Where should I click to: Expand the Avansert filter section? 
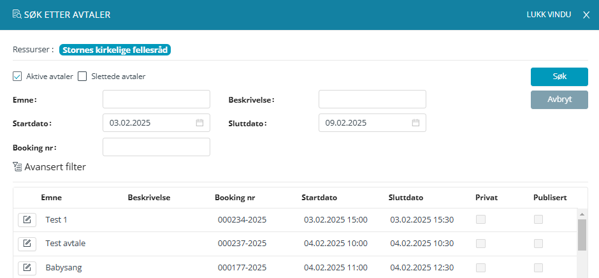coord(55,167)
